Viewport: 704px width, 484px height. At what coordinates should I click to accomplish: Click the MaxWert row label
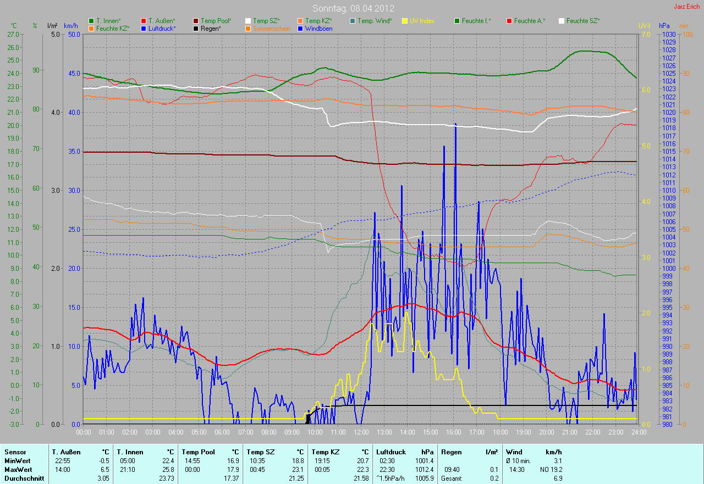click(18, 470)
